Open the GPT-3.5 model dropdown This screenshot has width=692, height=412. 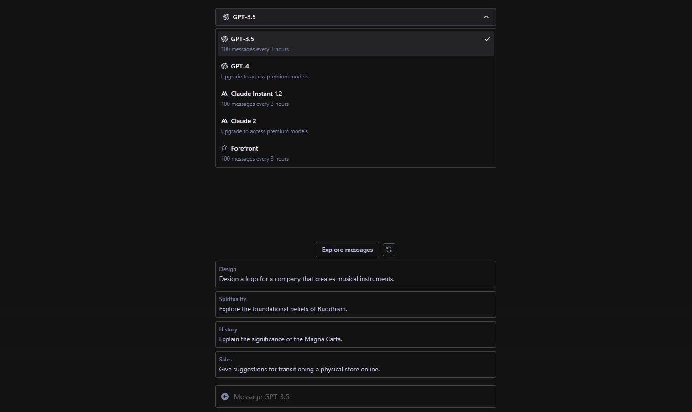coord(355,17)
